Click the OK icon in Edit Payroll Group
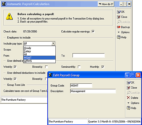The image size is (142, 125). (129, 82)
